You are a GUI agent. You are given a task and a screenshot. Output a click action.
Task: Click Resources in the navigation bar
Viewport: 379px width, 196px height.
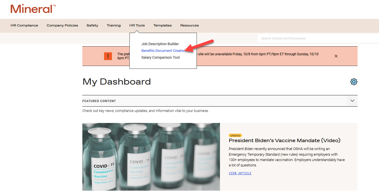click(x=189, y=25)
